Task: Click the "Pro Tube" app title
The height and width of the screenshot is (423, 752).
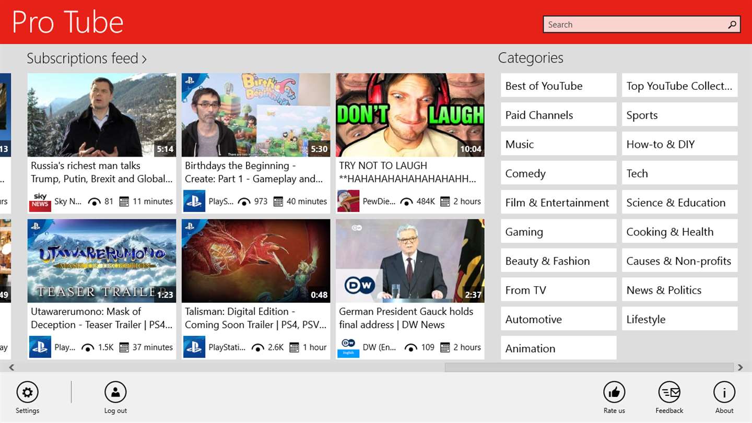Action: (x=68, y=22)
